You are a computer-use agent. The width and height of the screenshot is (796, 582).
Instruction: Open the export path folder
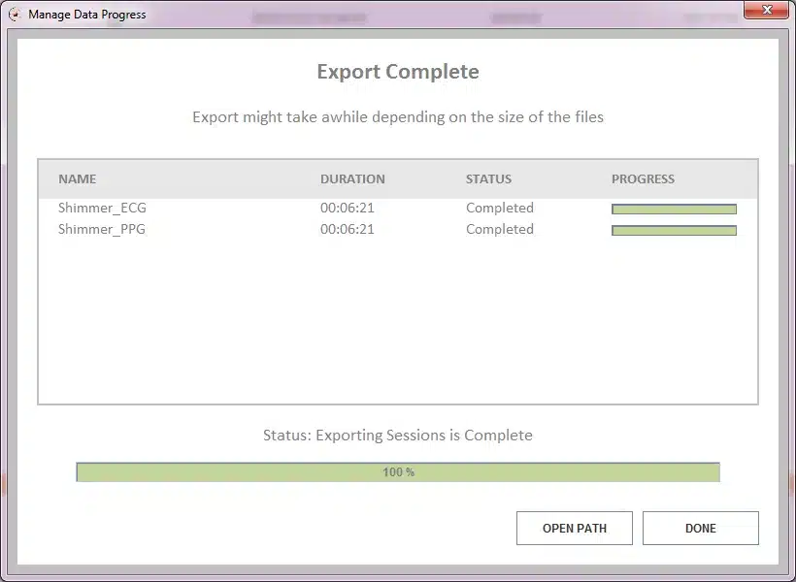tap(574, 529)
